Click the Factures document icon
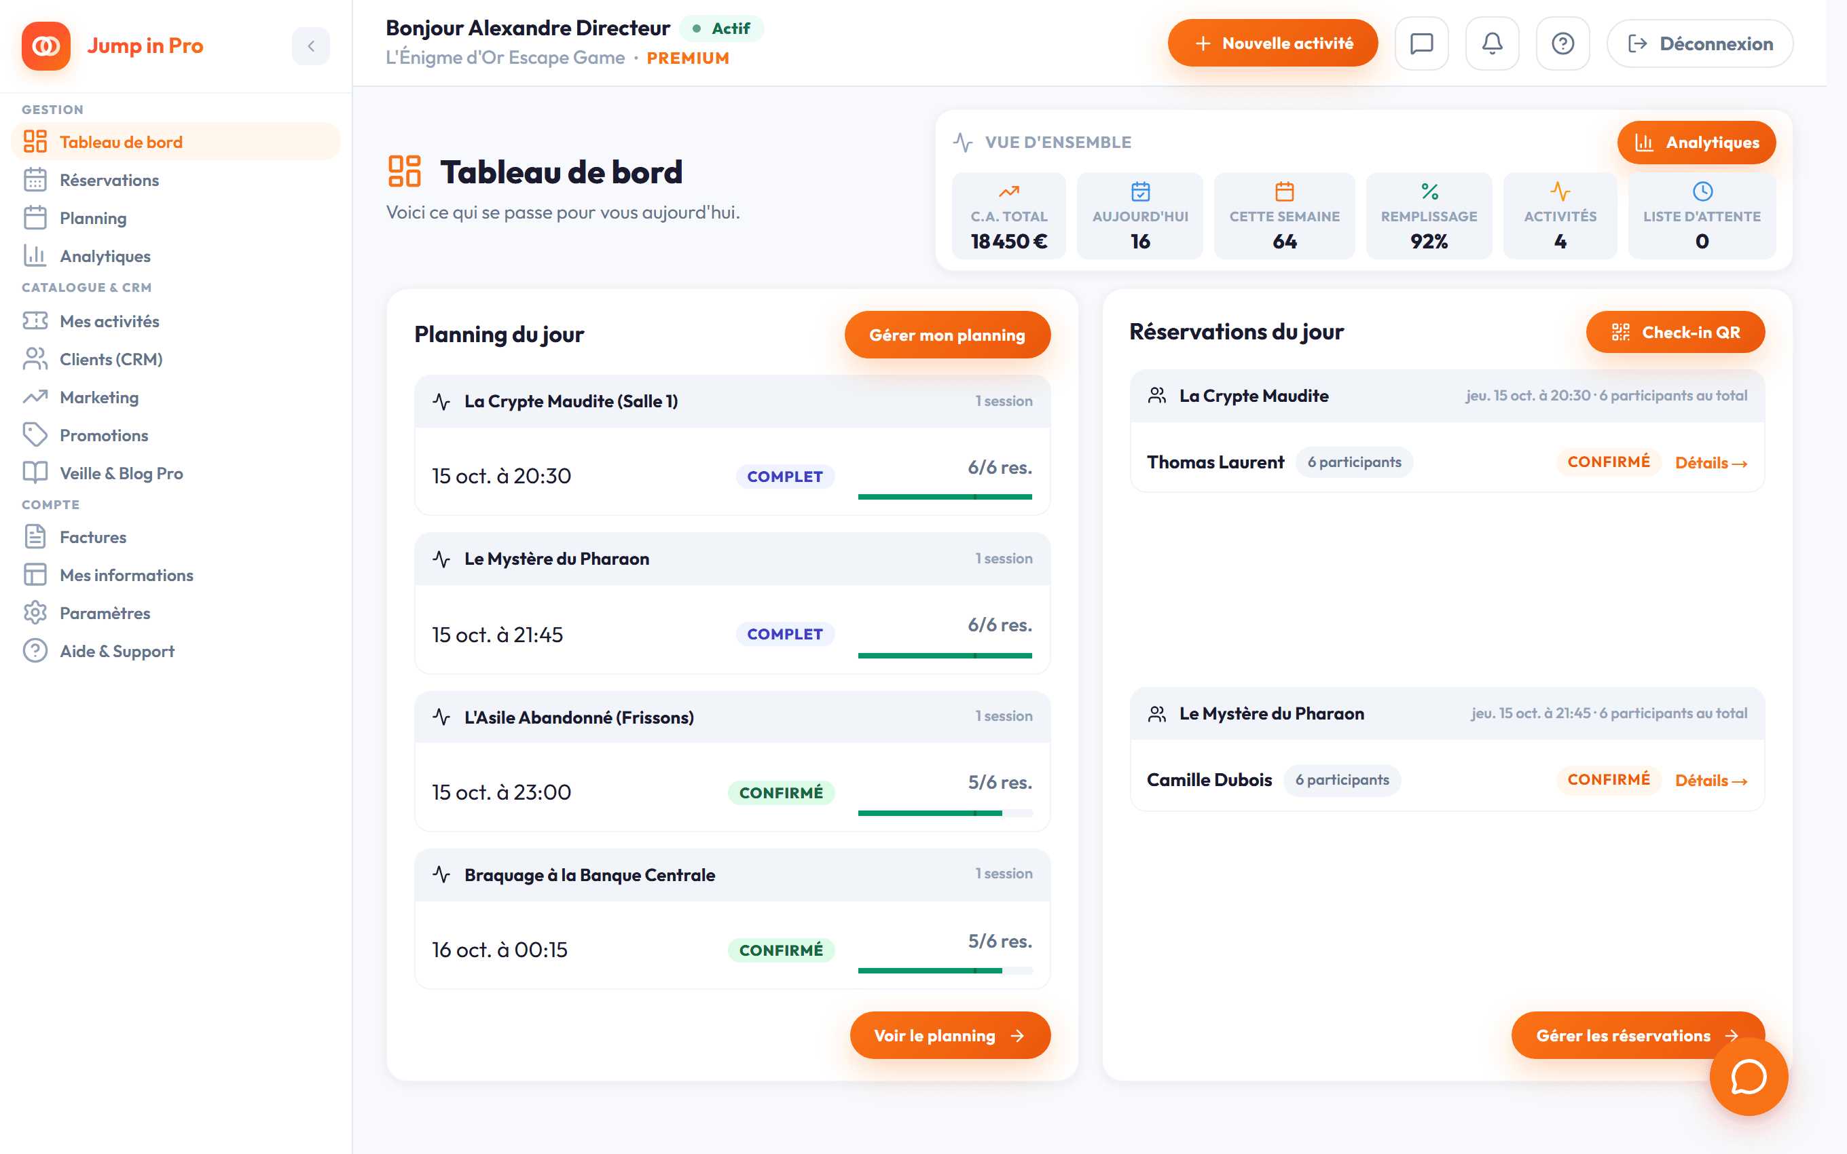The image size is (1847, 1154). click(x=35, y=536)
